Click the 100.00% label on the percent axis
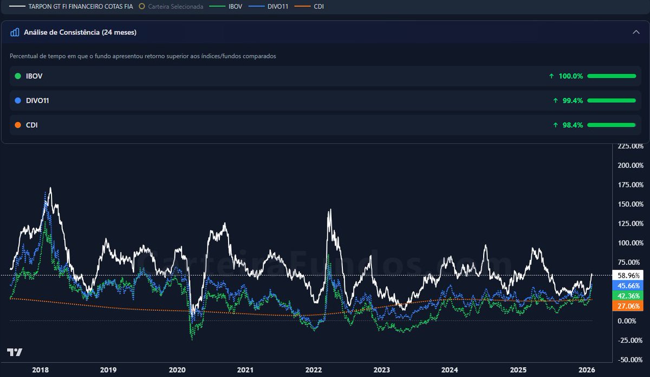 click(630, 243)
